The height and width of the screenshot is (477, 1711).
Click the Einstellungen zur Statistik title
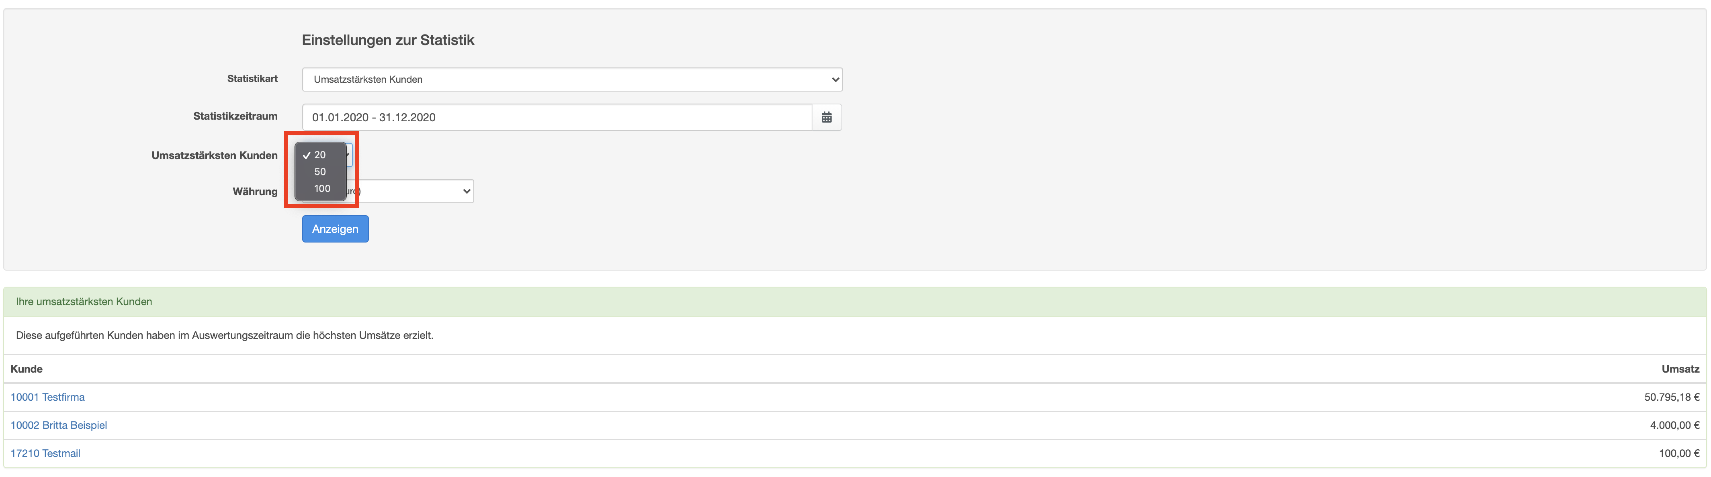[388, 41]
